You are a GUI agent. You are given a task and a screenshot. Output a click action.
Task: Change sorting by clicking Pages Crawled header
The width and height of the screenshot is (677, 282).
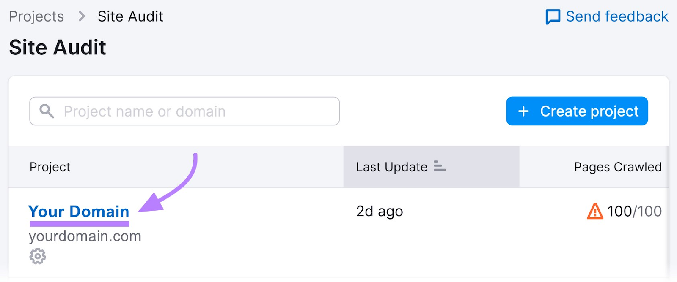617,167
